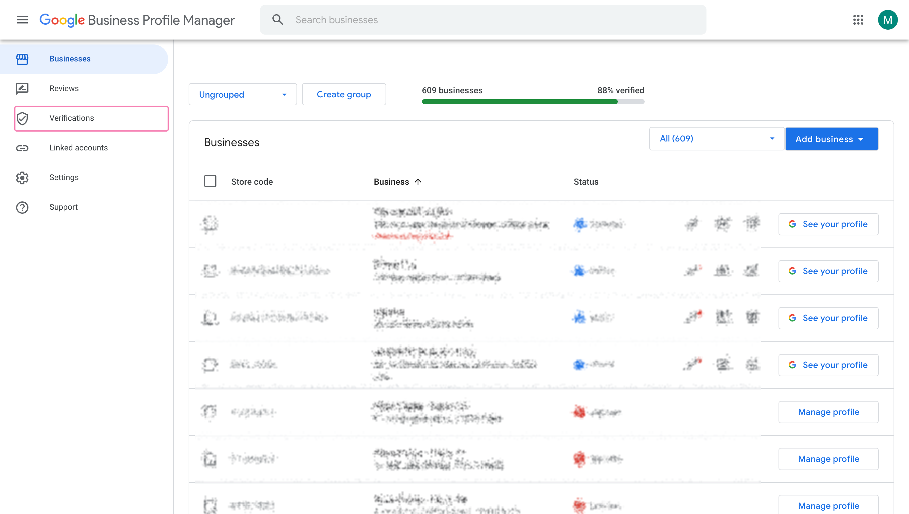This screenshot has width=909, height=514.
Task: Click the sort arrow next to Business column
Action: click(x=418, y=182)
